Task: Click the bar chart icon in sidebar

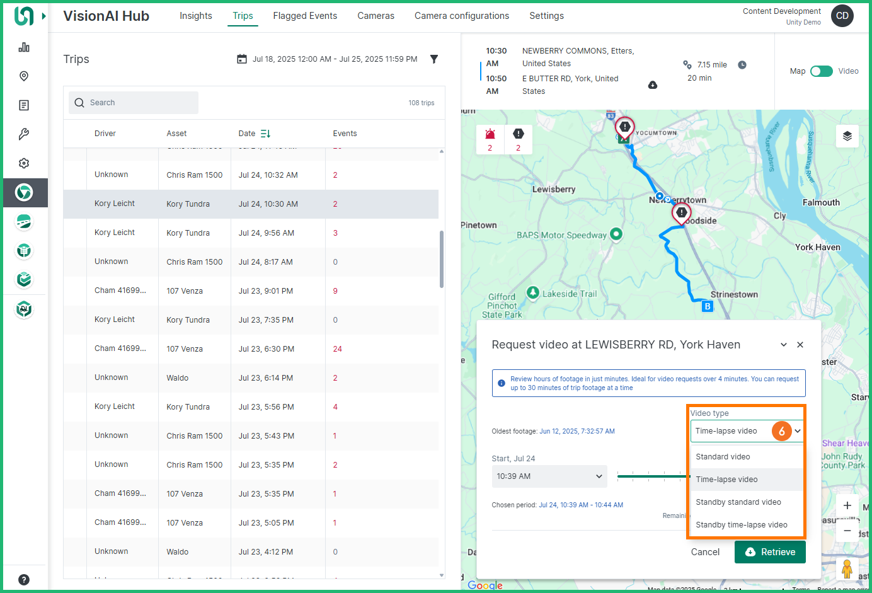Action: click(x=24, y=47)
